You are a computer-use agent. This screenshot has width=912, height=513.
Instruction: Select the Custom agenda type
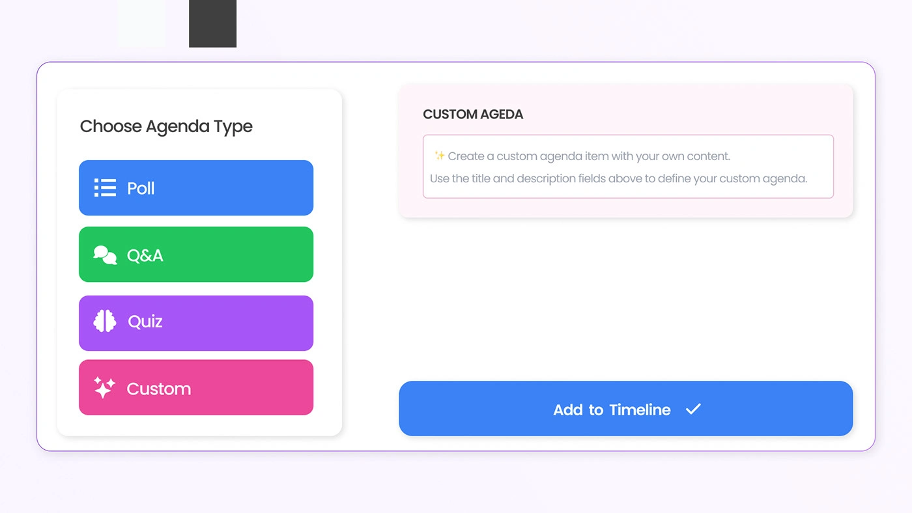(x=195, y=387)
